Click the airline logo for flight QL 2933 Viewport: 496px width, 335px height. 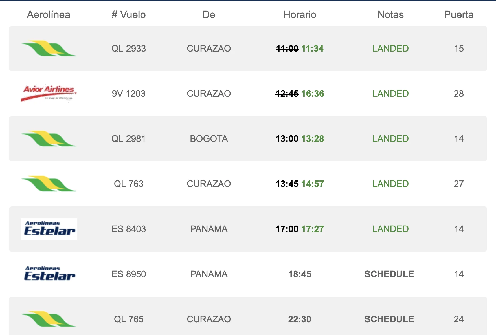(49, 49)
